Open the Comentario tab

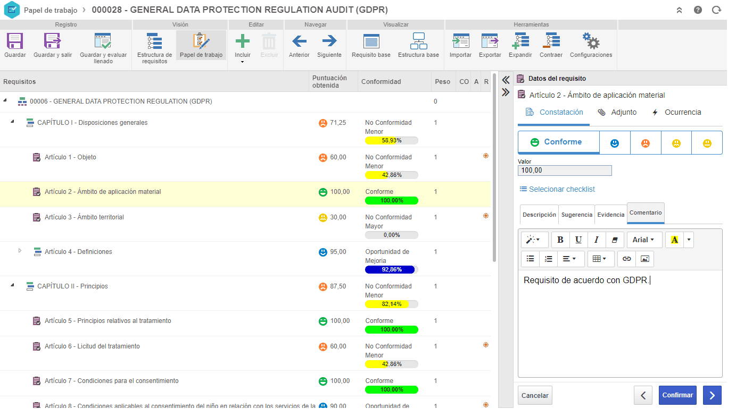(646, 213)
